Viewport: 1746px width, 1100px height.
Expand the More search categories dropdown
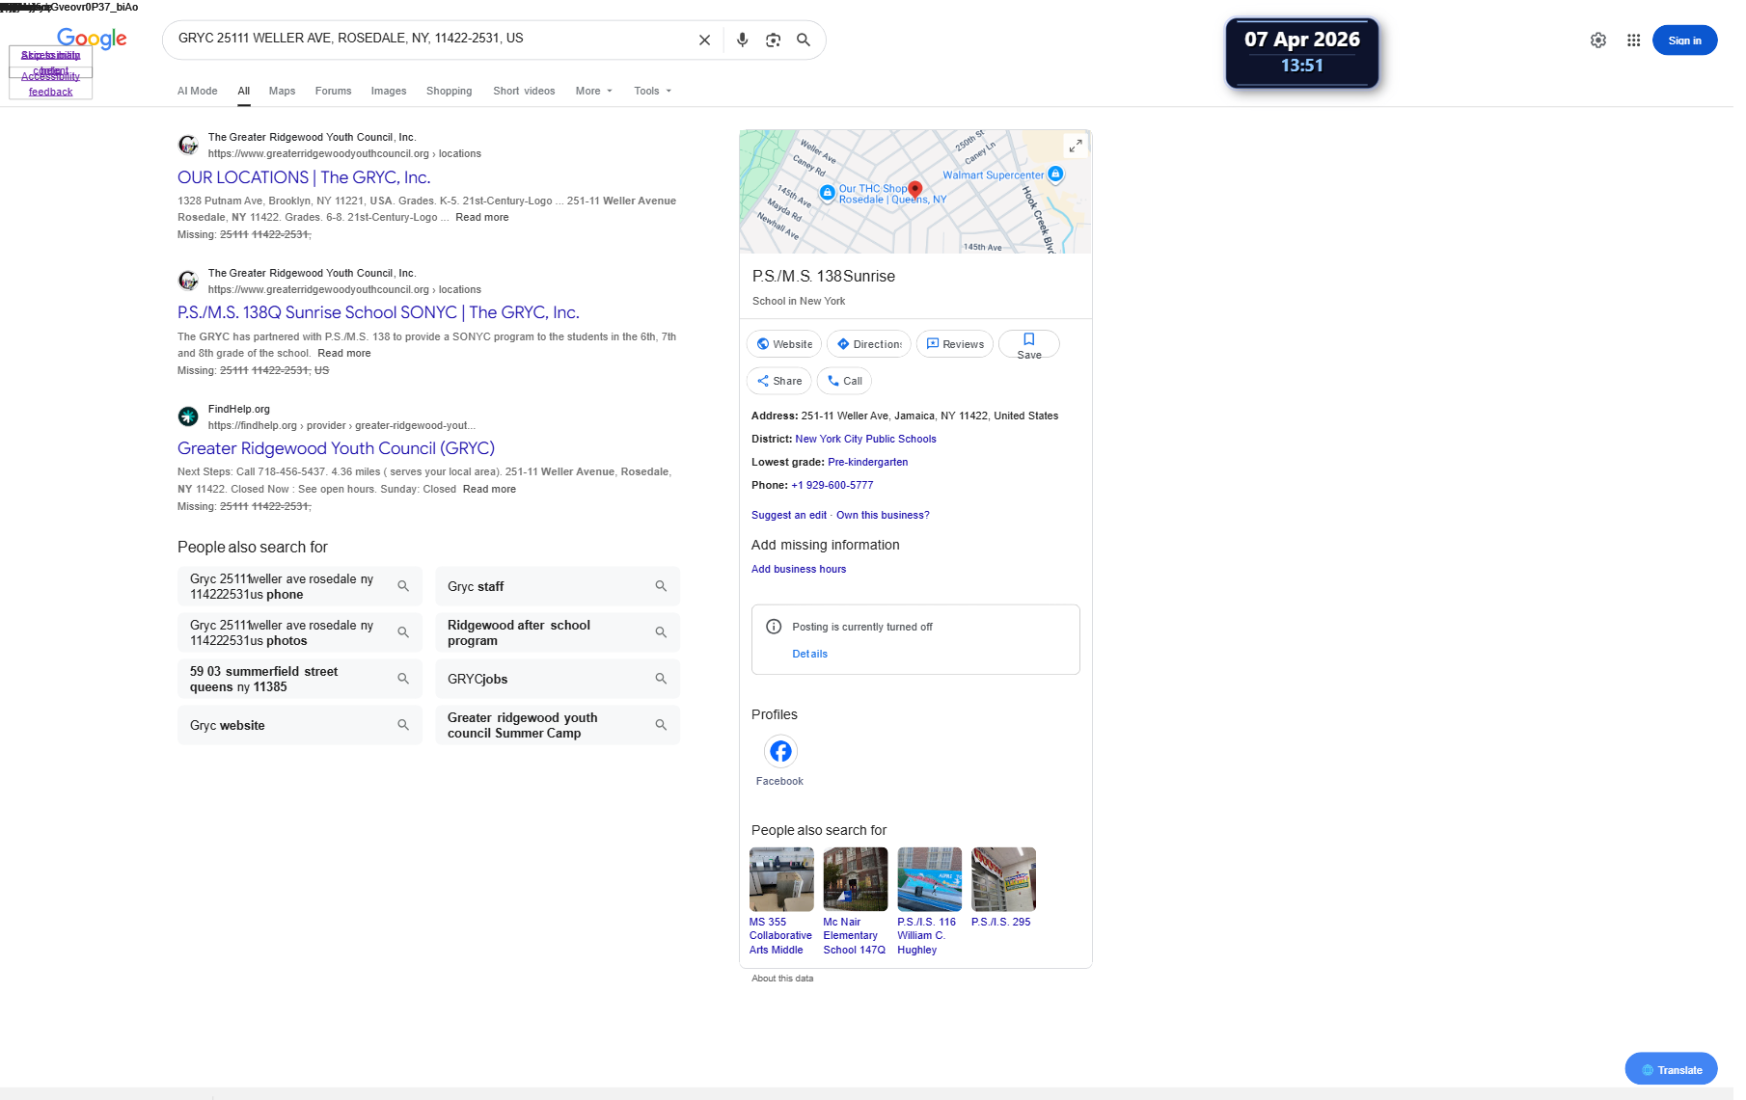point(593,91)
